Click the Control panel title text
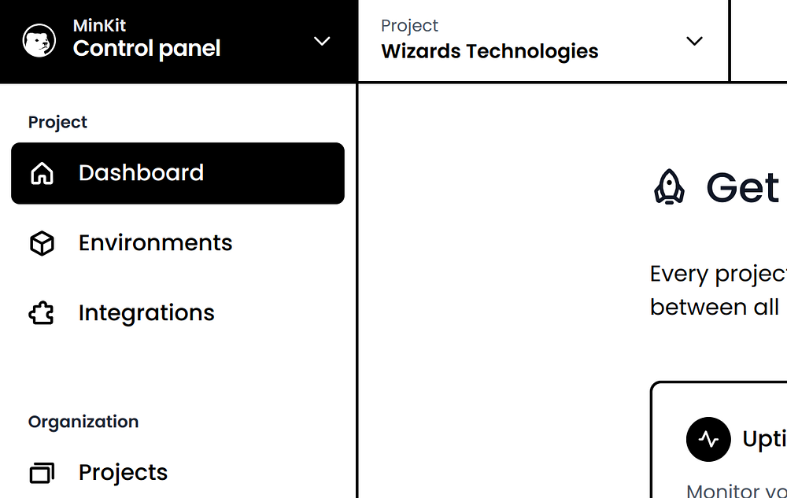Image resolution: width=787 pixels, height=498 pixels. [x=146, y=49]
